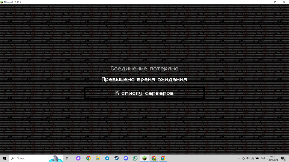The image size is (289, 162).
Task: Open network settings from the tray
Action: (x=253, y=158)
